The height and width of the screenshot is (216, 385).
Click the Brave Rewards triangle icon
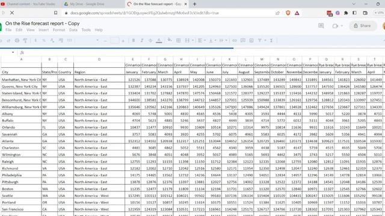[297, 13]
